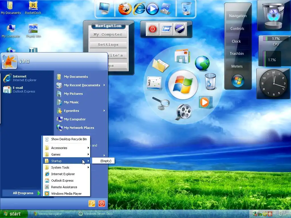Click the shield icon in the controls widget
The image size is (291, 218).
[180, 29]
